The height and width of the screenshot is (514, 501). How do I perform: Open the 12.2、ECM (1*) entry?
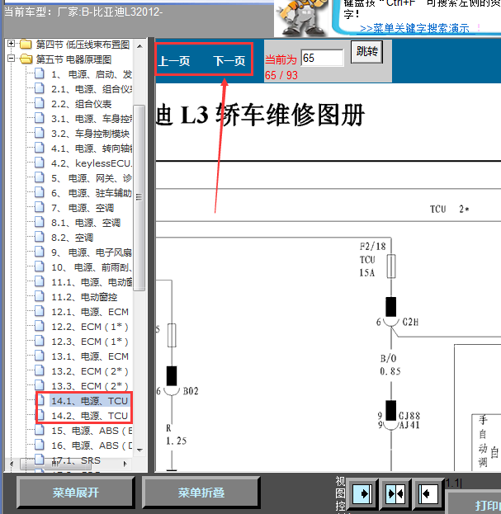(x=90, y=327)
